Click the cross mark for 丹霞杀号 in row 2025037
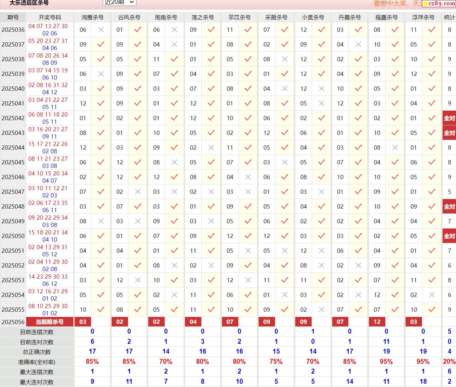This screenshot has width=456, height=387. pos(358,45)
